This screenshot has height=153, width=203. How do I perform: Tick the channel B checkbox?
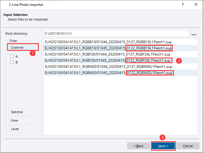tap(12, 62)
